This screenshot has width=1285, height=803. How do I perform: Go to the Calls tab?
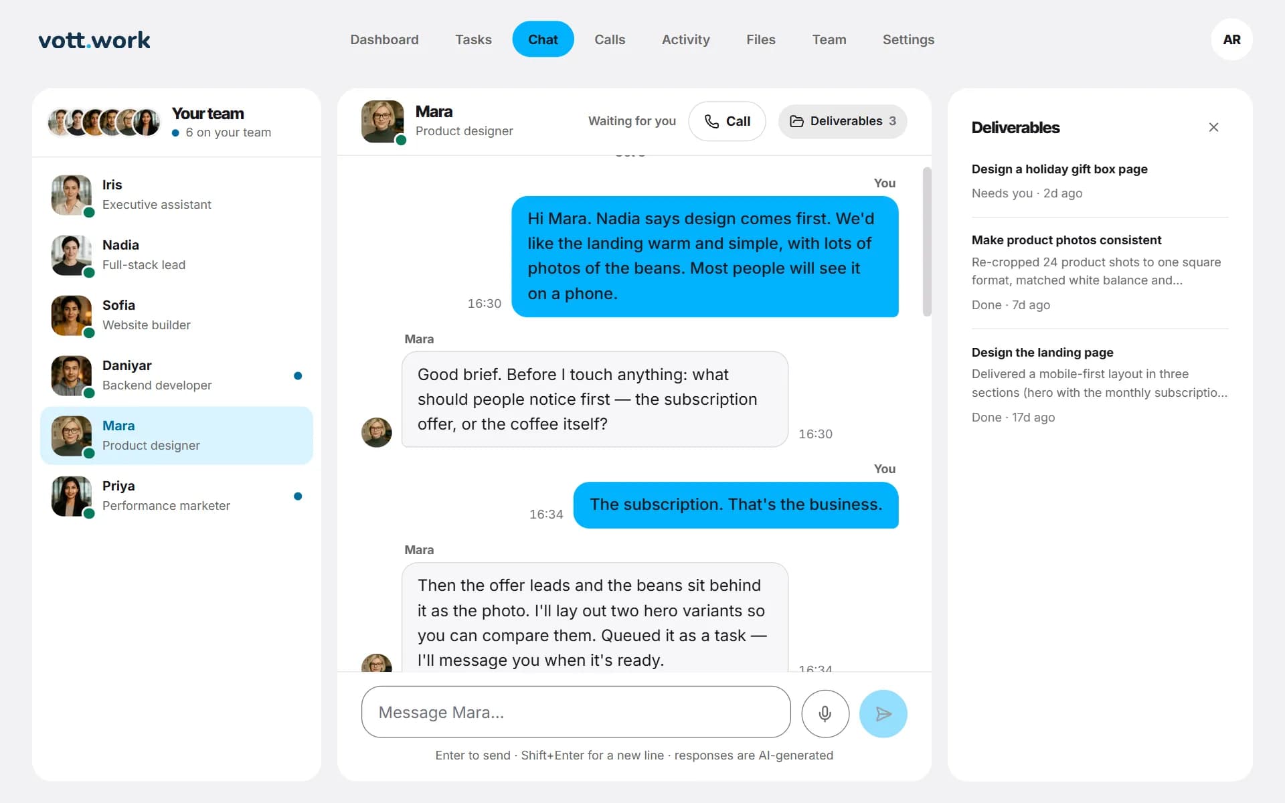[610, 39]
